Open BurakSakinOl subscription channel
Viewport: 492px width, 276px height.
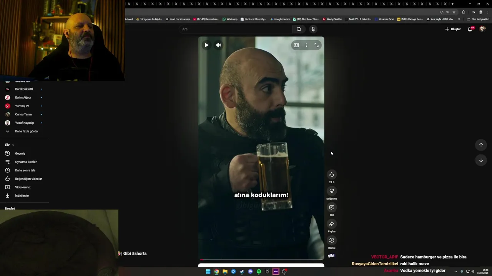(24, 89)
